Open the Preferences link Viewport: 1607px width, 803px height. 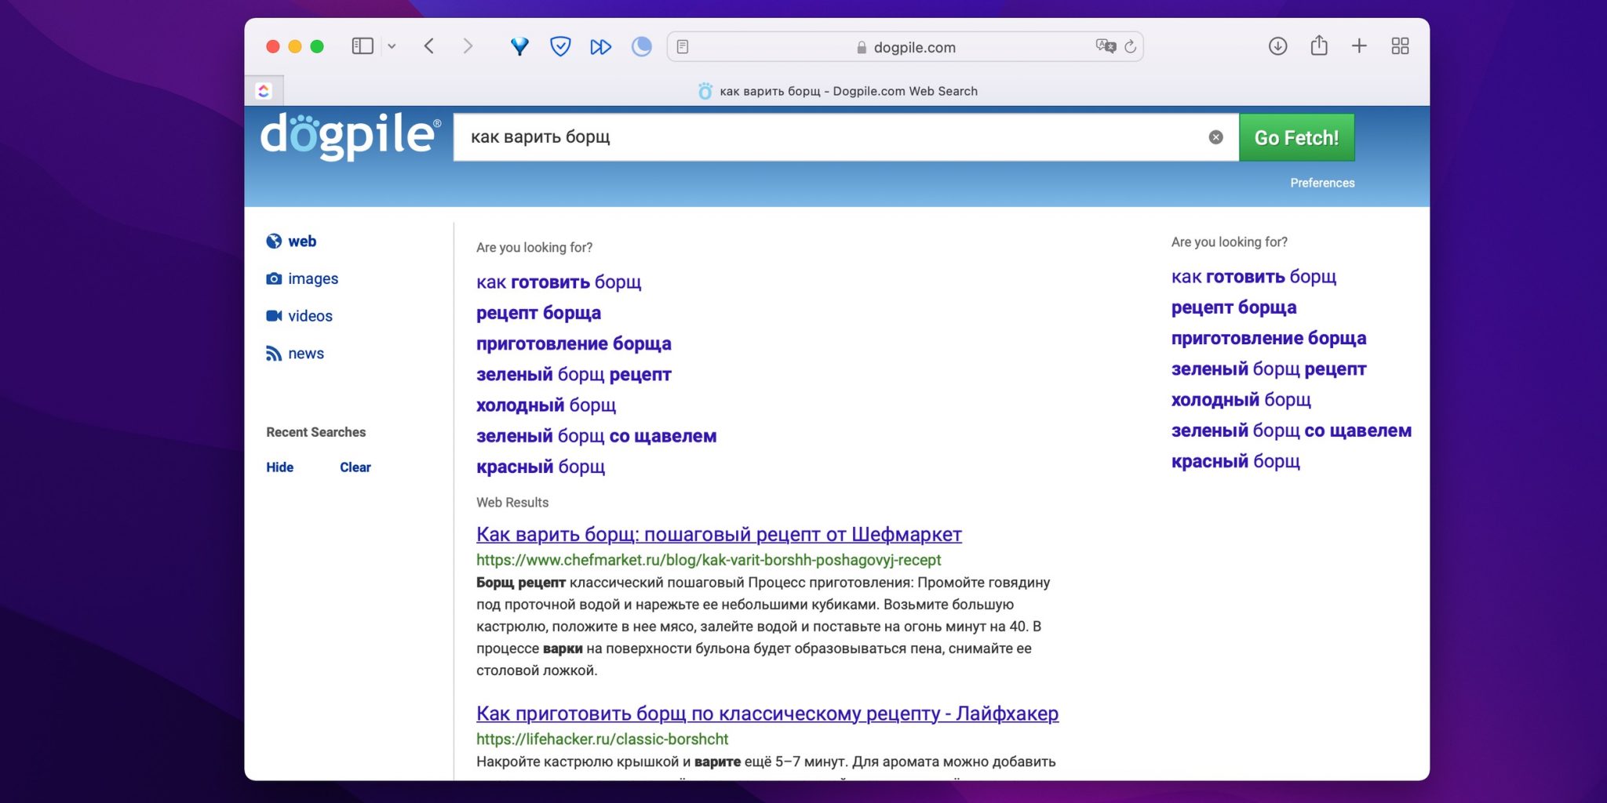(1322, 183)
